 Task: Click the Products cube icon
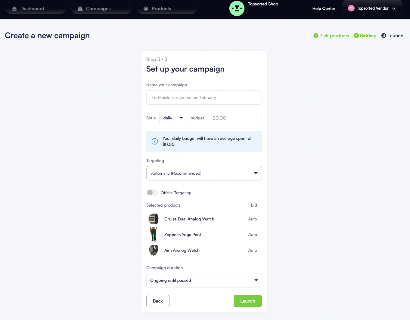coord(146,9)
